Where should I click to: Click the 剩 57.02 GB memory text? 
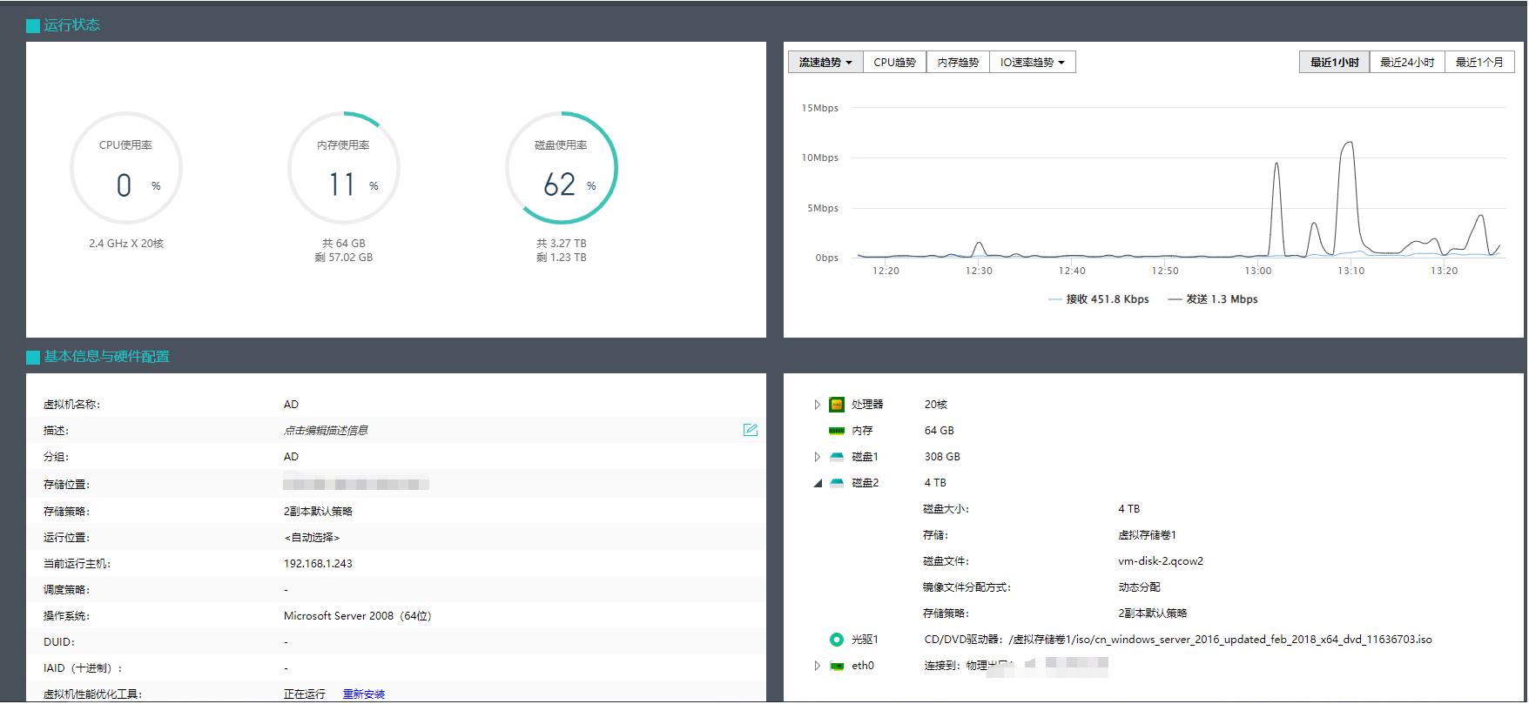pos(344,258)
